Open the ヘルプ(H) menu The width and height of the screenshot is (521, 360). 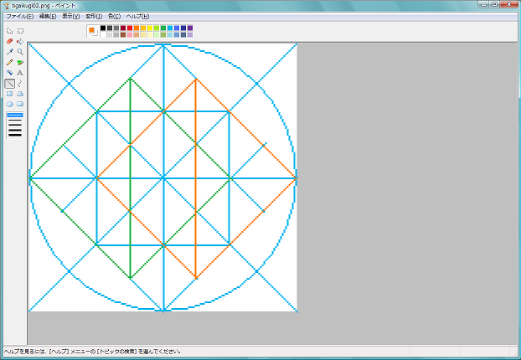click(137, 16)
